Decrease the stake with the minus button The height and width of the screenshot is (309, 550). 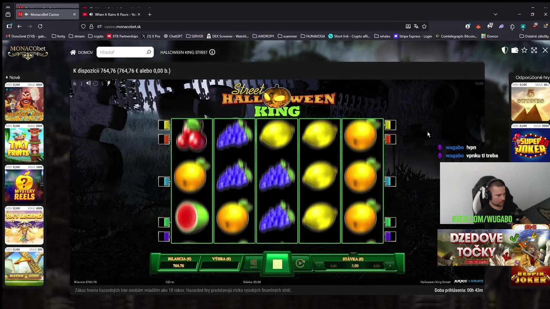pos(320,266)
